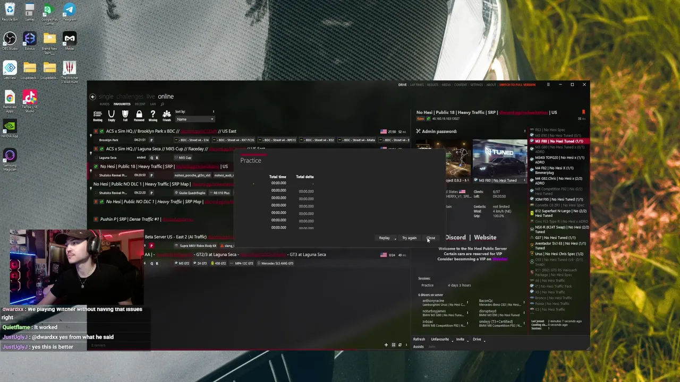The height and width of the screenshot is (382, 680).
Task: Click the Invite button
Action: pyautogui.click(x=460, y=339)
